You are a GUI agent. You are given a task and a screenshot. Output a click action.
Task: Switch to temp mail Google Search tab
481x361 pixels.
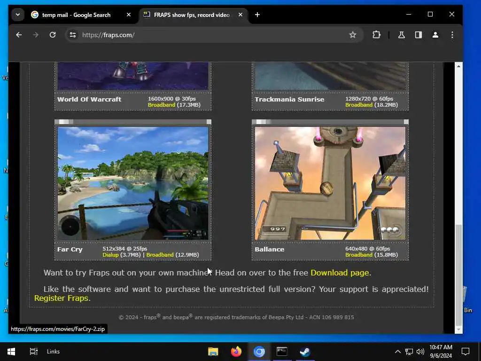76,15
